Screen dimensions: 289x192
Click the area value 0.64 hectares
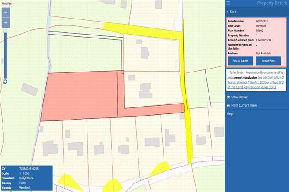(x=264, y=40)
